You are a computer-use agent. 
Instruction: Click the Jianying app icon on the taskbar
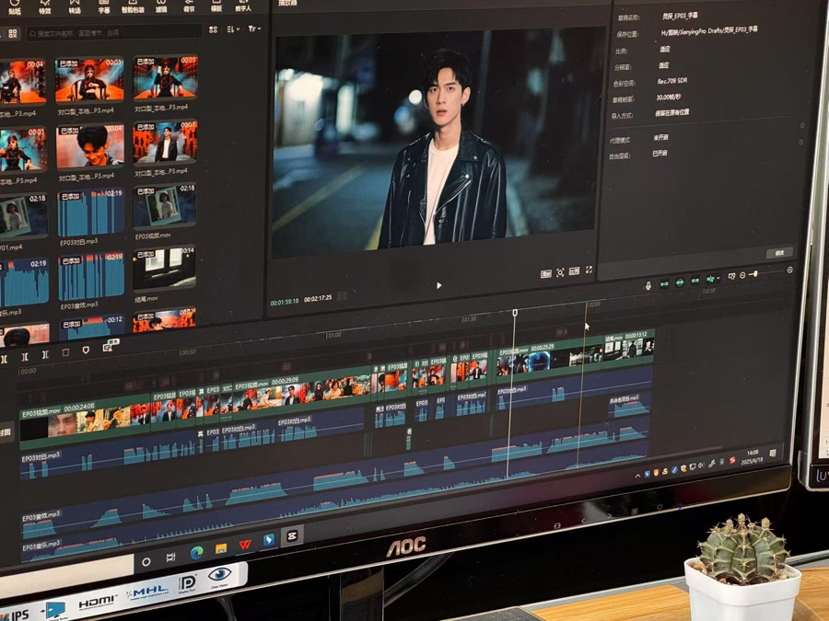point(291,536)
